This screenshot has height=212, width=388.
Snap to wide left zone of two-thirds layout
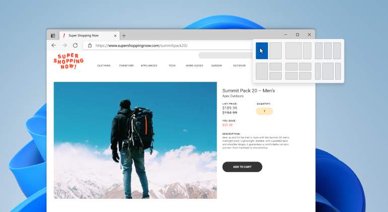tap(293, 50)
